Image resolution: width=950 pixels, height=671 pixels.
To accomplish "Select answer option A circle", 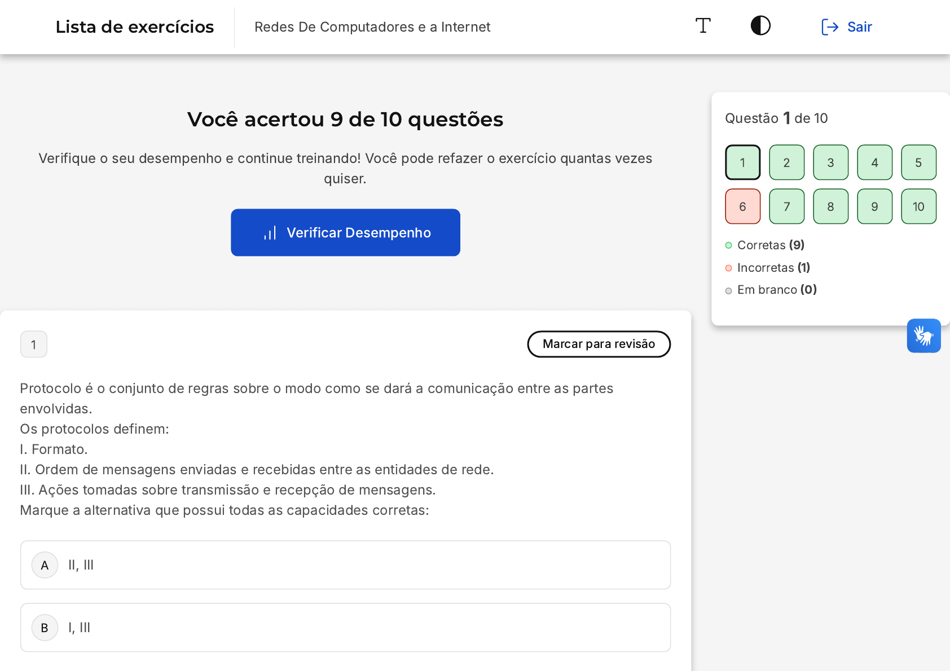I will (x=45, y=565).
